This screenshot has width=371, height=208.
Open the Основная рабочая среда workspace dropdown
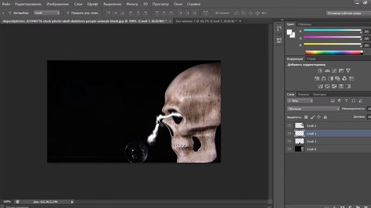pos(348,13)
